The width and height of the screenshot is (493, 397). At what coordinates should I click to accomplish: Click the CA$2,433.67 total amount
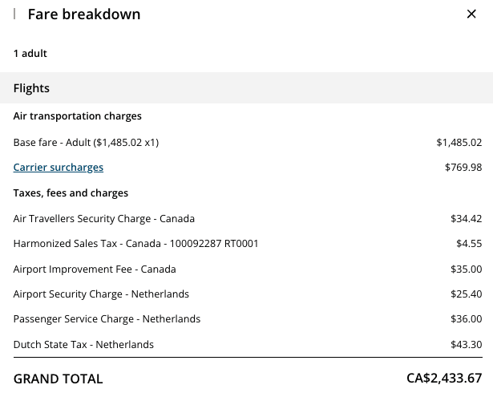tap(444, 379)
